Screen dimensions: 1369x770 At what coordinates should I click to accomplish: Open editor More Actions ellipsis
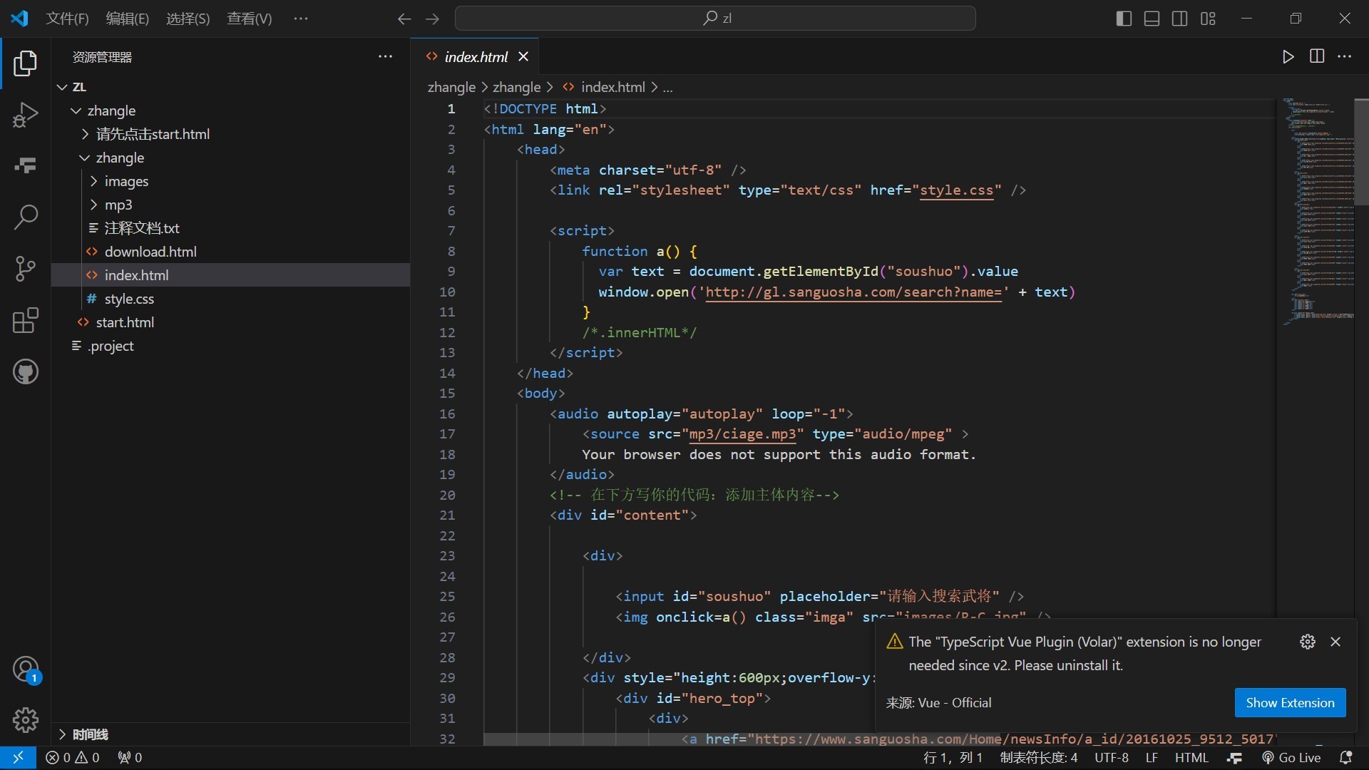pyautogui.click(x=1345, y=57)
